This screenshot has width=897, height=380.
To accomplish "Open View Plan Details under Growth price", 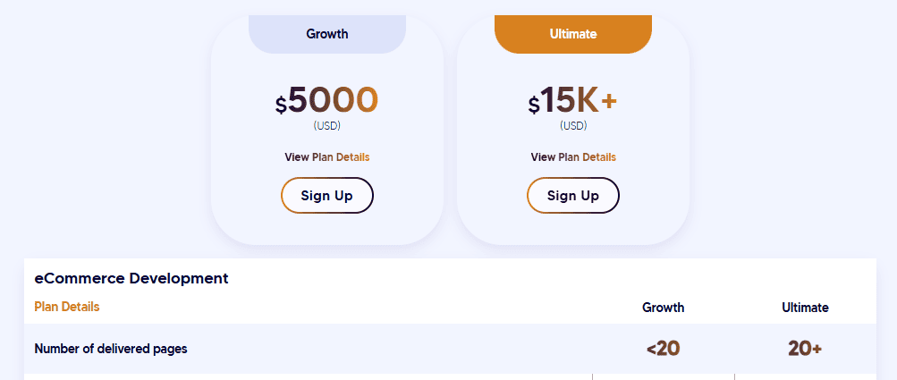I will pyautogui.click(x=327, y=157).
